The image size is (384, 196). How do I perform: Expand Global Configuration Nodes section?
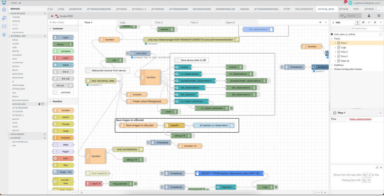332,69
